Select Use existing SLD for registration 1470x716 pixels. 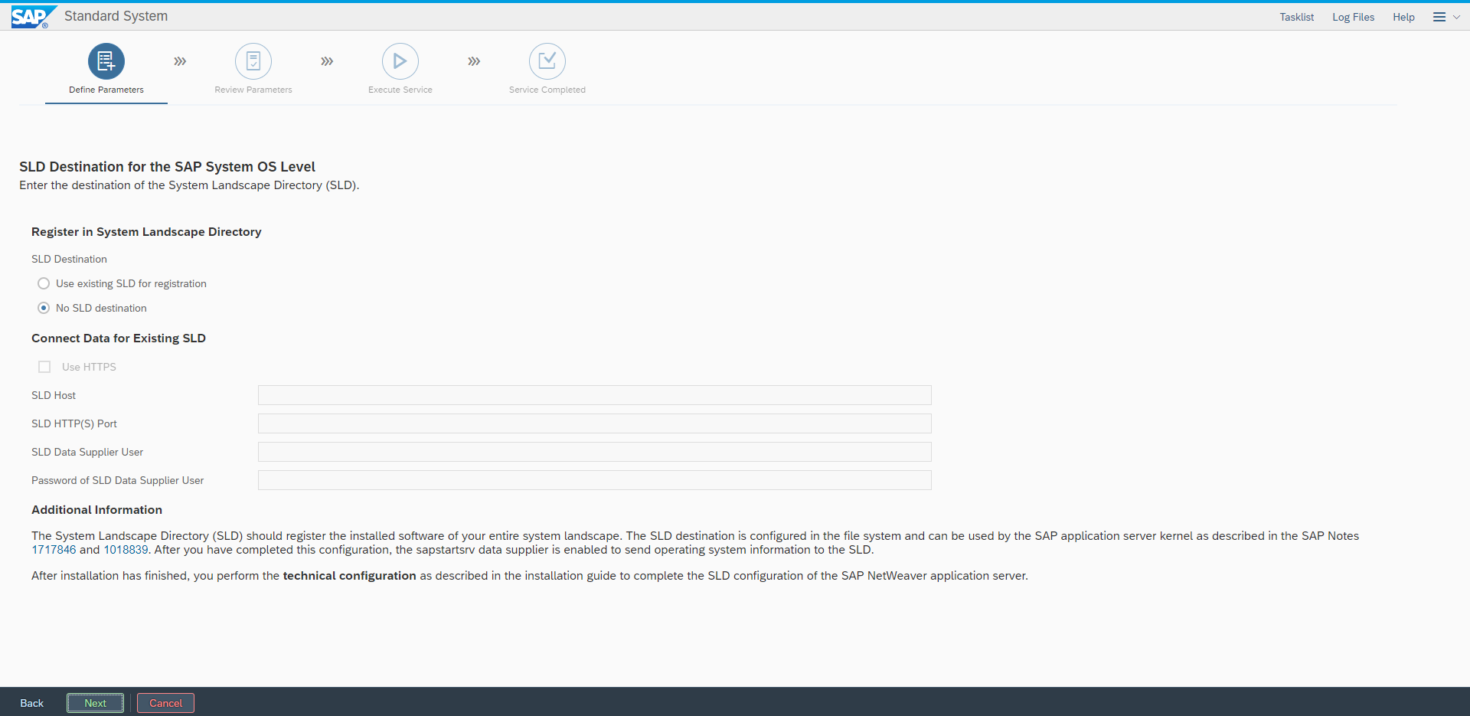click(x=44, y=283)
